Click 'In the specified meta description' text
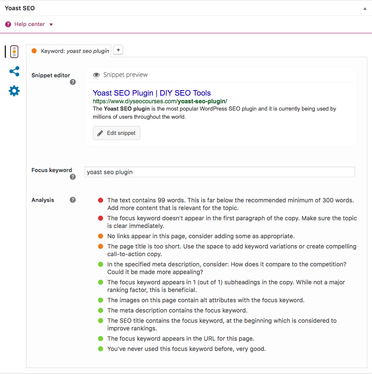This screenshot has width=372, height=374. (227, 268)
